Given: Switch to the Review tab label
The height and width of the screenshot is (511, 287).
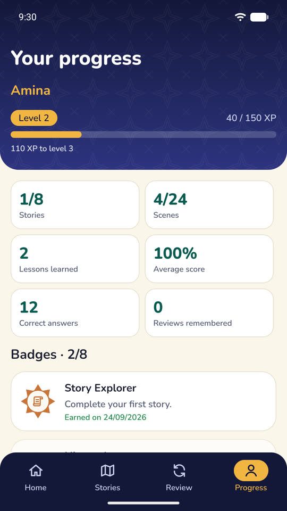Looking at the screenshot, I should click(179, 488).
